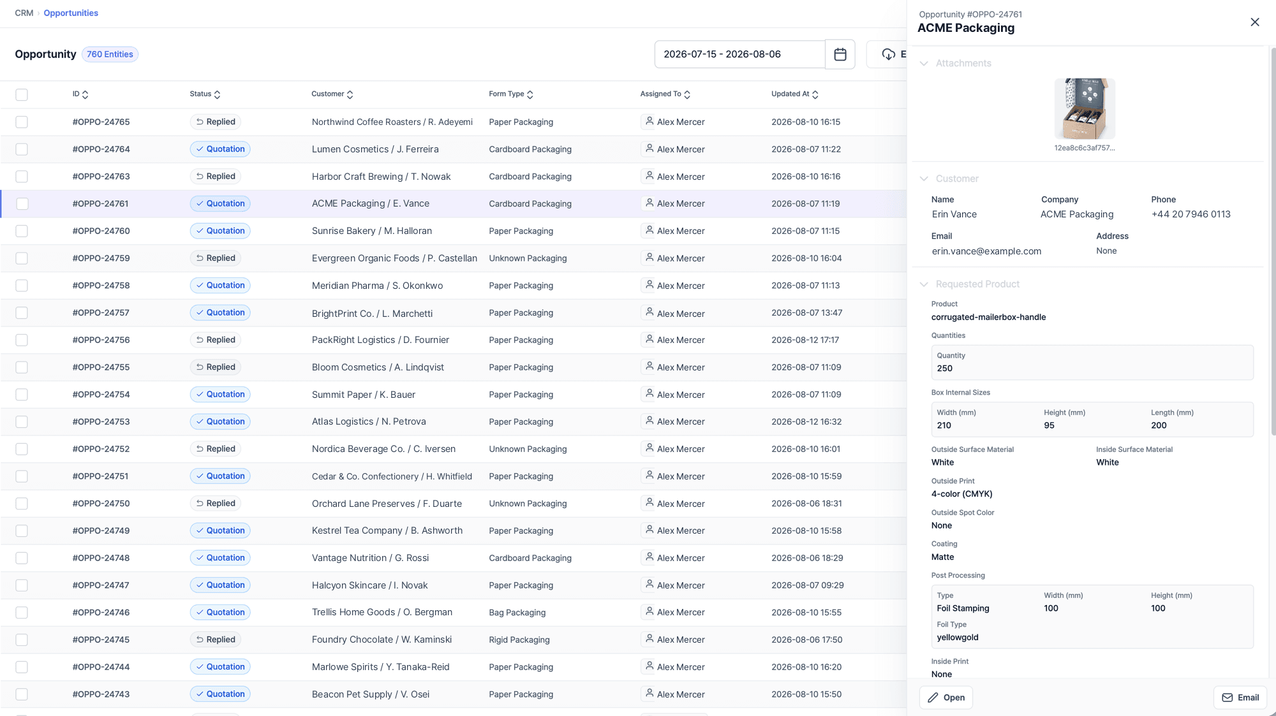The width and height of the screenshot is (1276, 716).
Task: Click the ID column sort arrows
Action: pyautogui.click(x=85, y=94)
